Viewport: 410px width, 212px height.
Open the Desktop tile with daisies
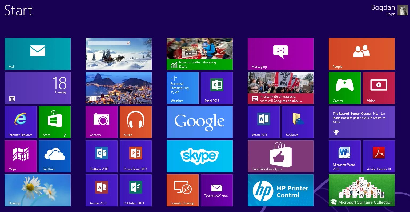coord(38,190)
